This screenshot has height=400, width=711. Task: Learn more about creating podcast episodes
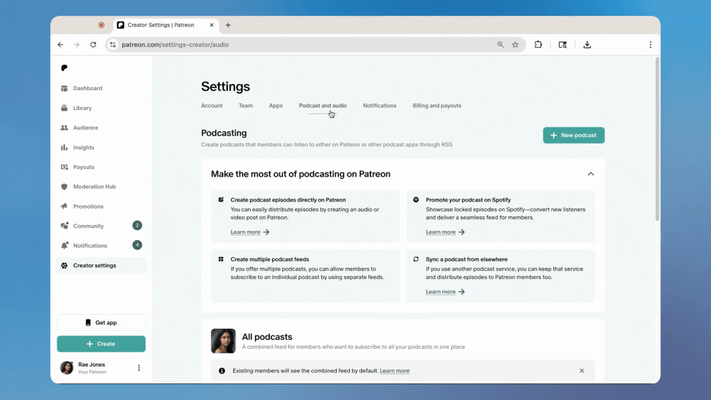click(x=250, y=232)
